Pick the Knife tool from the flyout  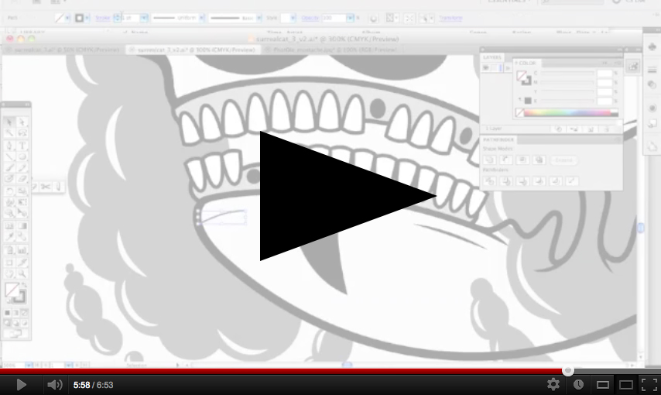pyautogui.click(x=58, y=187)
